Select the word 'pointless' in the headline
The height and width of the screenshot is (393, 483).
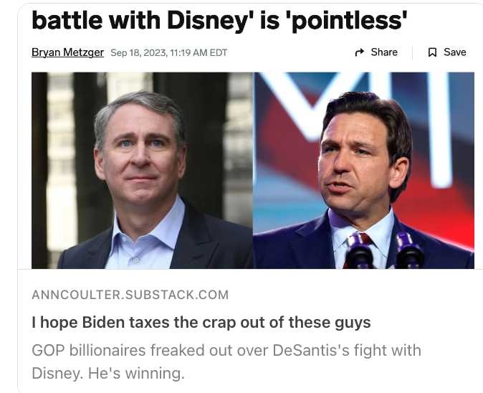[x=347, y=20]
